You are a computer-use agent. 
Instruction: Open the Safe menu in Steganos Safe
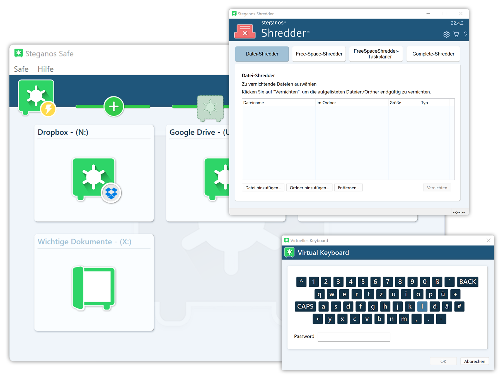tap(21, 69)
